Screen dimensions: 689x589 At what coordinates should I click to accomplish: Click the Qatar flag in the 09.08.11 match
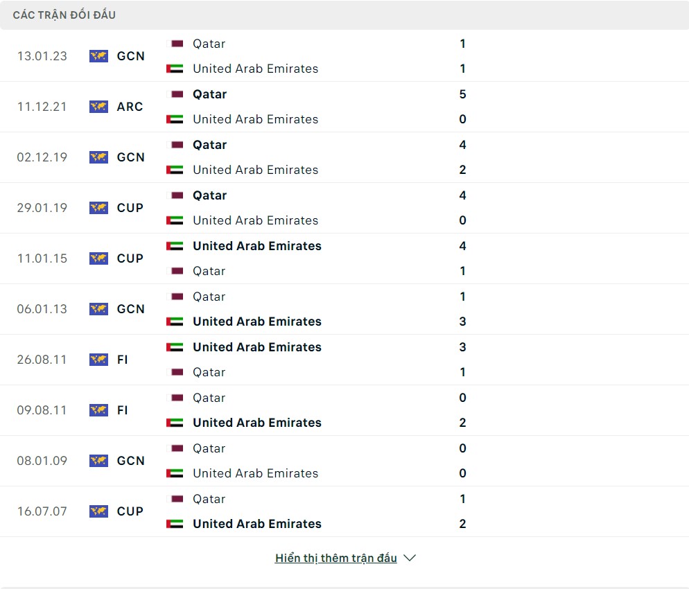(177, 398)
